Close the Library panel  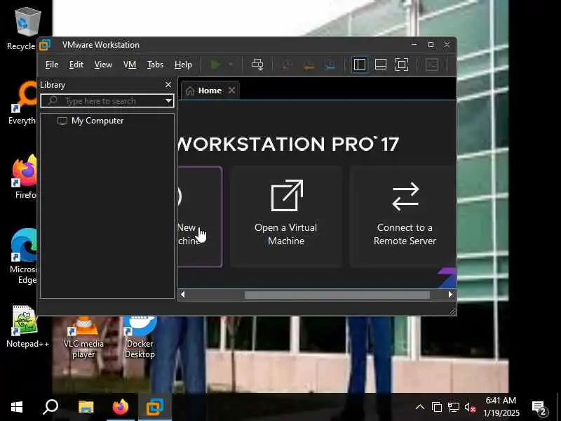168,85
